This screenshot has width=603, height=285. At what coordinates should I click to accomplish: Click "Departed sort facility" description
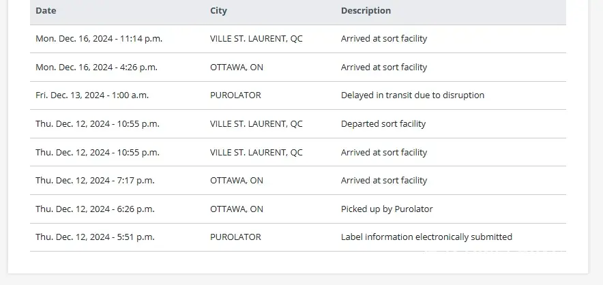point(383,124)
